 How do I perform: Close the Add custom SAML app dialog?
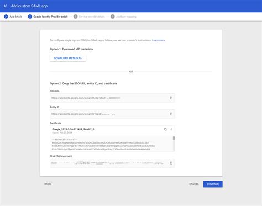tap(6, 6)
